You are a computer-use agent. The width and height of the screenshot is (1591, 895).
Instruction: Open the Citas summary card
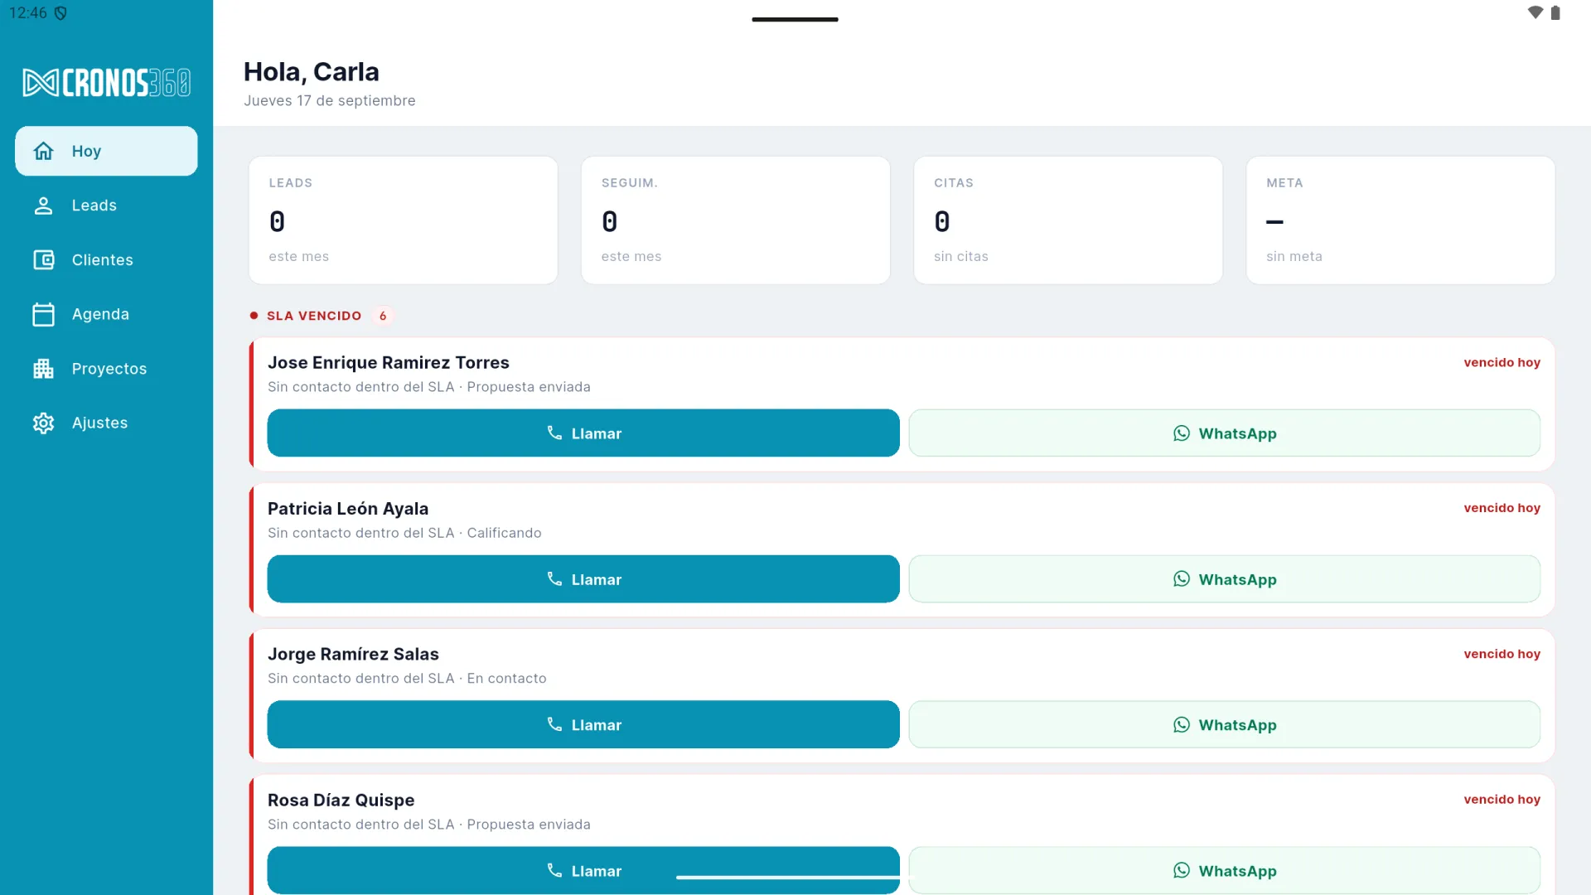click(x=1068, y=220)
